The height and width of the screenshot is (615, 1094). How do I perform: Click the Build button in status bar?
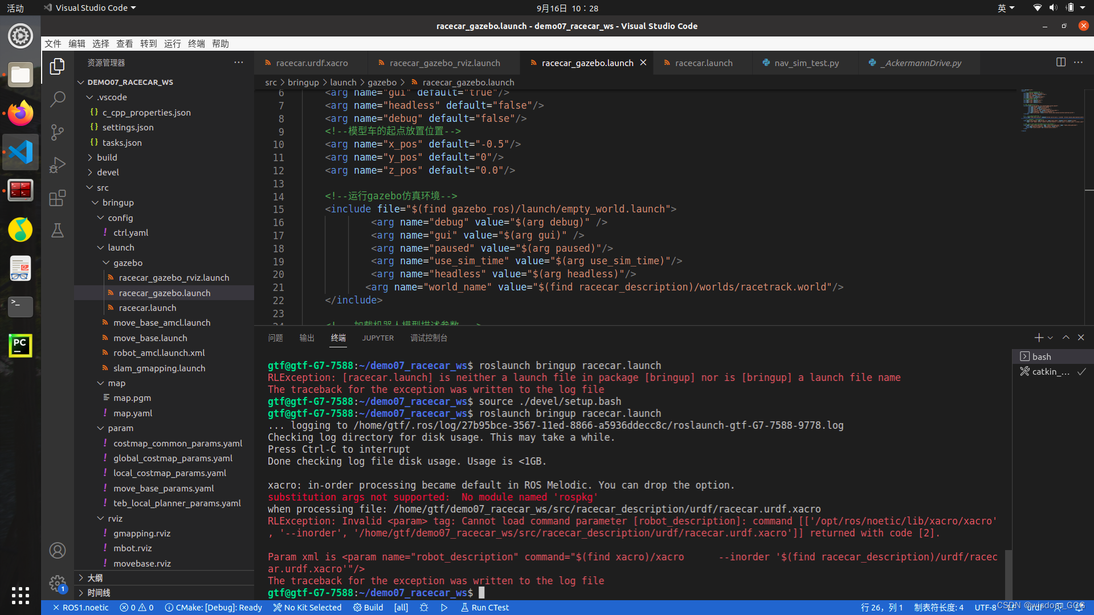pyautogui.click(x=368, y=608)
